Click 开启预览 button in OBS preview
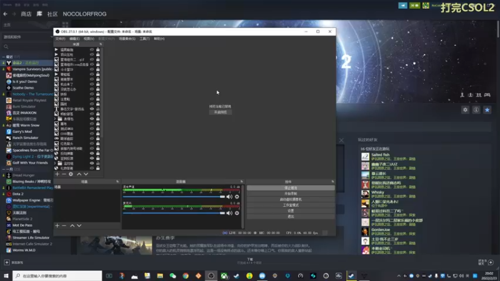 (x=221, y=112)
